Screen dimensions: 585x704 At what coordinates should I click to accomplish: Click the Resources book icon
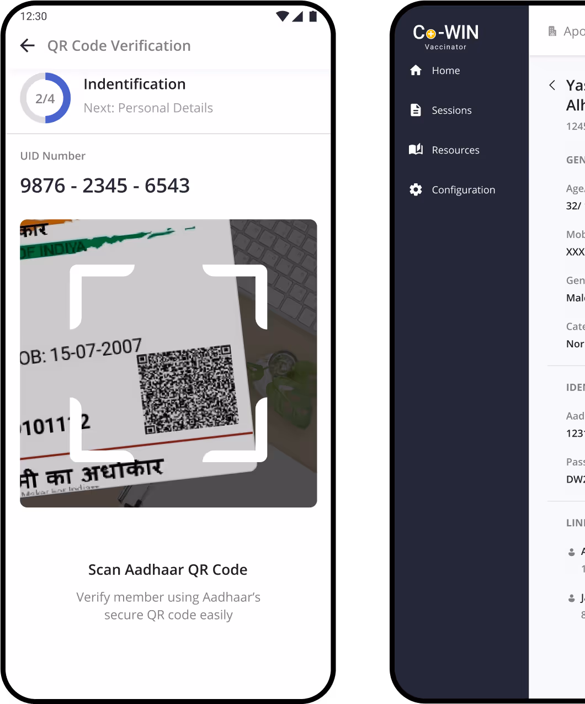pyautogui.click(x=416, y=149)
